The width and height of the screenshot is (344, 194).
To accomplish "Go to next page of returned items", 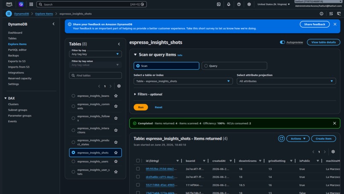I will click(325, 152).
